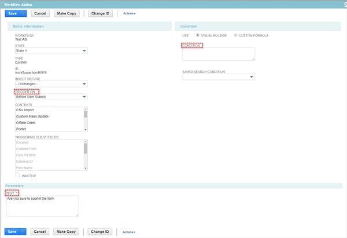The width and height of the screenshot is (347, 238).
Task: Open the State dropdown
Action: 51,51
